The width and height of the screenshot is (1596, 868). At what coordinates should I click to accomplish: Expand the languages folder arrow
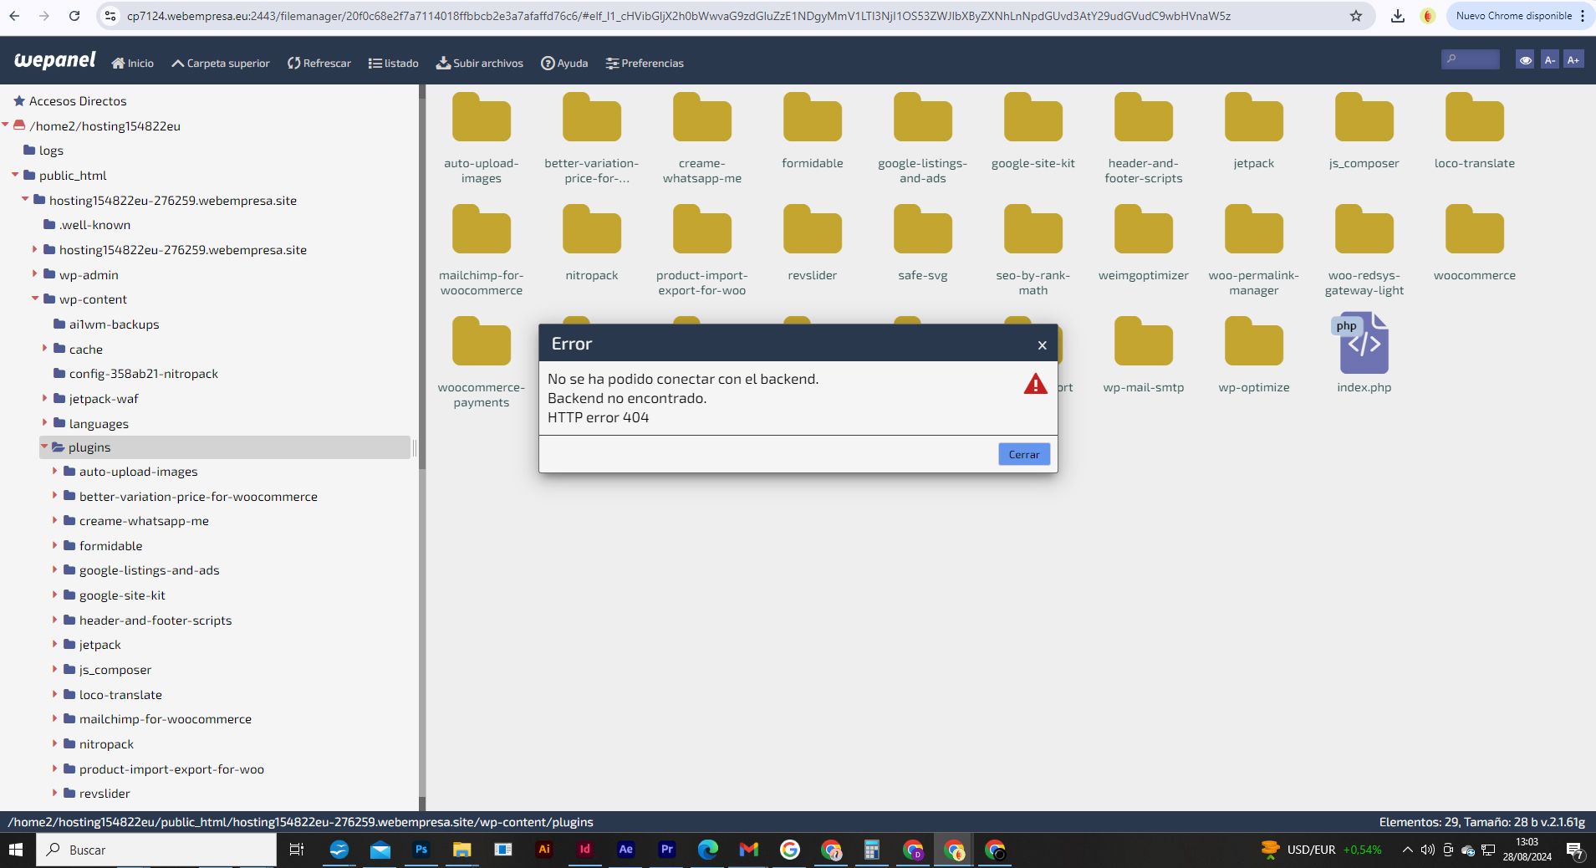(45, 422)
